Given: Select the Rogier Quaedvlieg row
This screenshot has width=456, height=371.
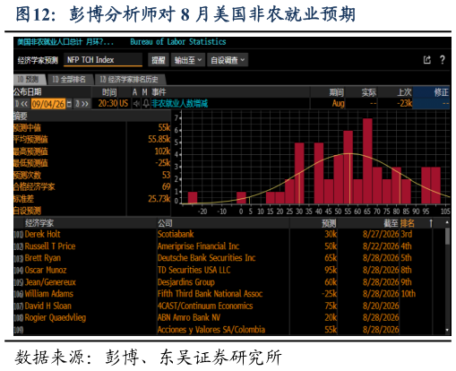Looking at the screenshot, I should 229,317.
